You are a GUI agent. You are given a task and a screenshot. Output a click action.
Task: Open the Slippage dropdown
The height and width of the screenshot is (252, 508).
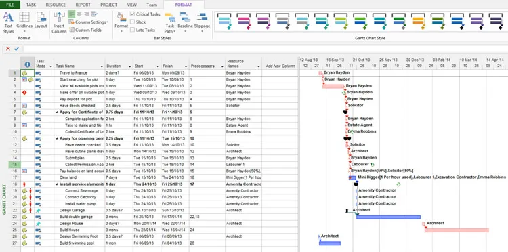(202, 22)
